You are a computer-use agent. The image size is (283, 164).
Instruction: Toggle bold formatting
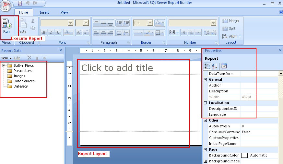(44, 32)
